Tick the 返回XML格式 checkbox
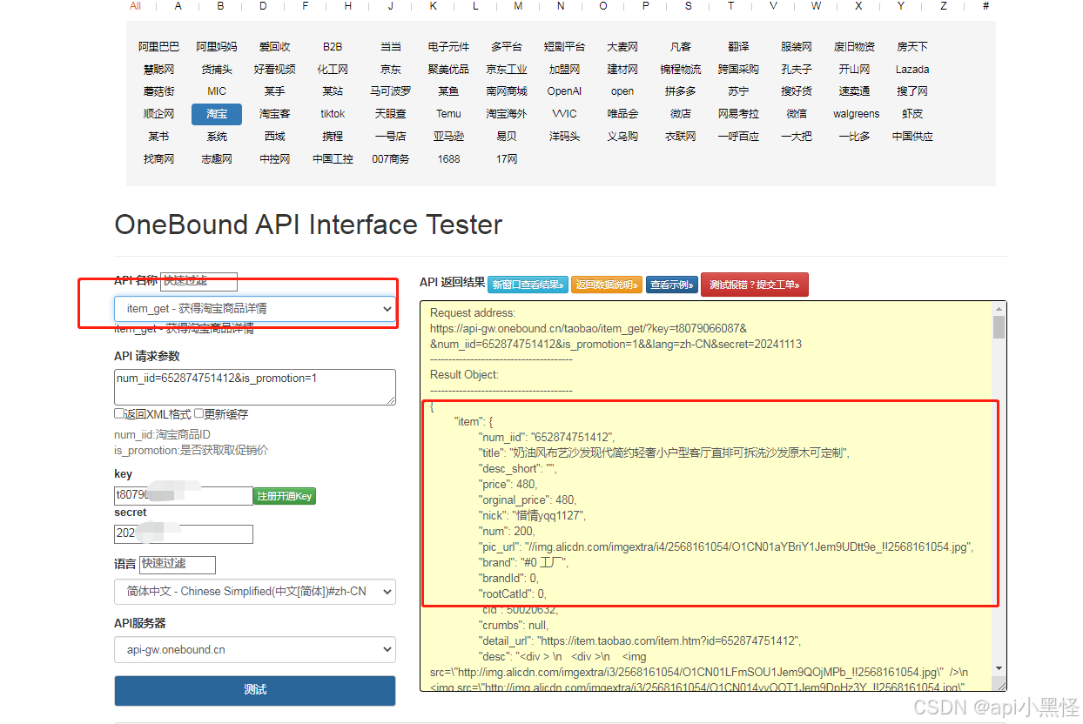 [119, 414]
